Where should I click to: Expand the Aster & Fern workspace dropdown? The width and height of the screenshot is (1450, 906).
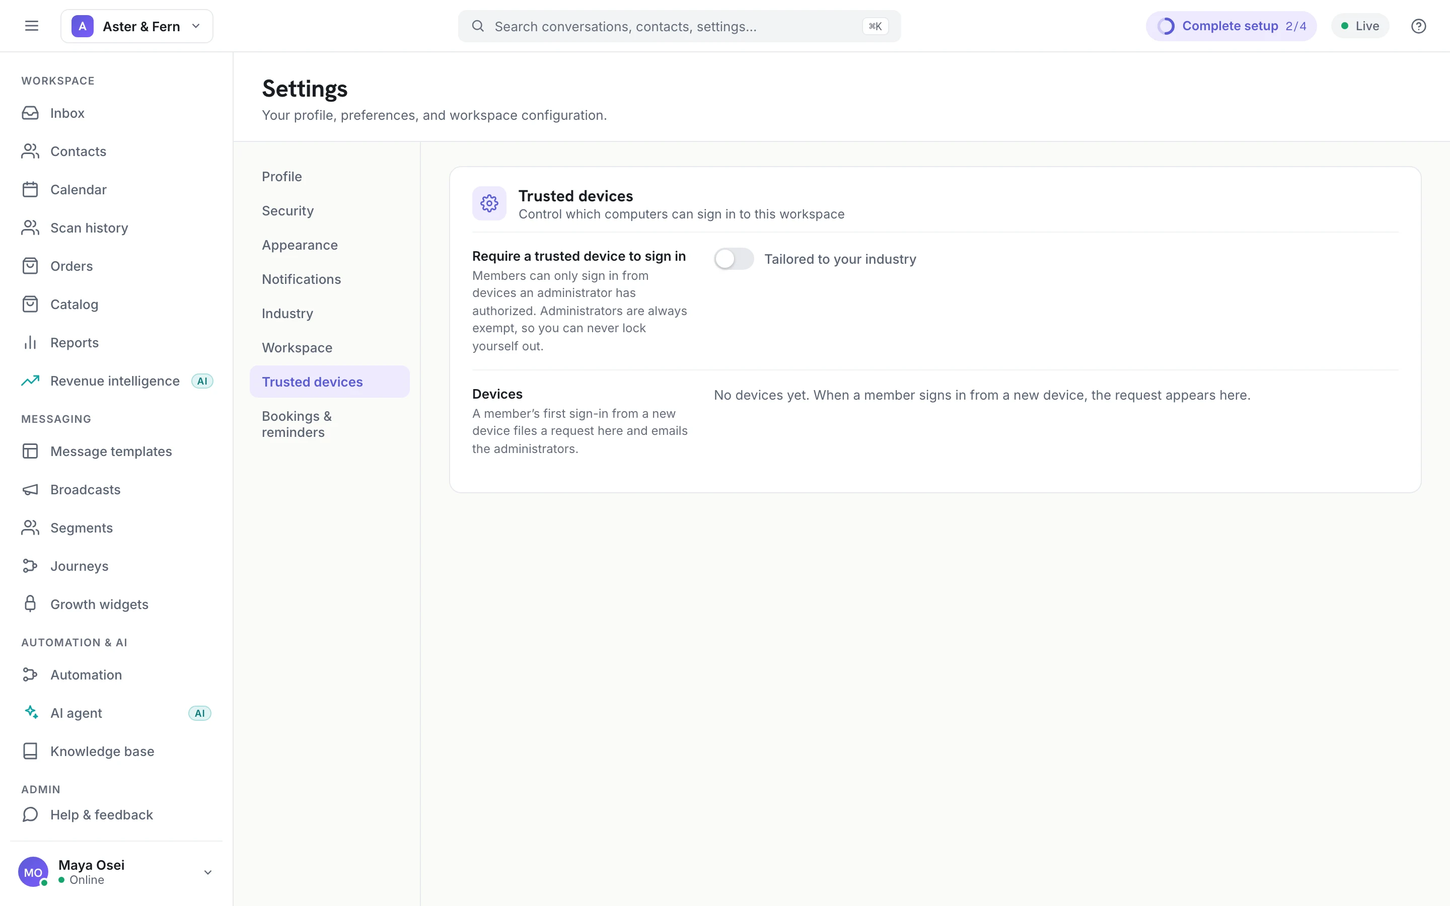click(136, 26)
